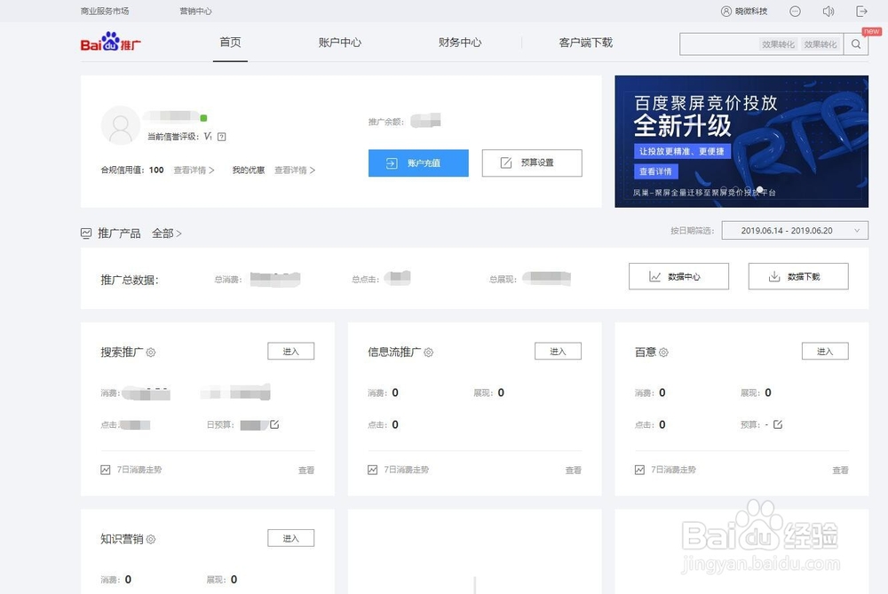
Task: Click the speaker announcement icon
Action: (828, 12)
